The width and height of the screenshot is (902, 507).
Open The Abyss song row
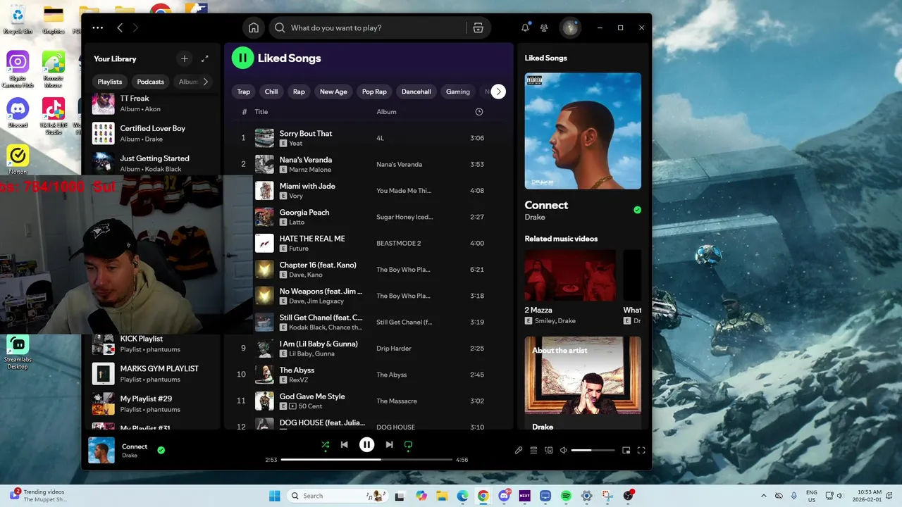(369, 375)
